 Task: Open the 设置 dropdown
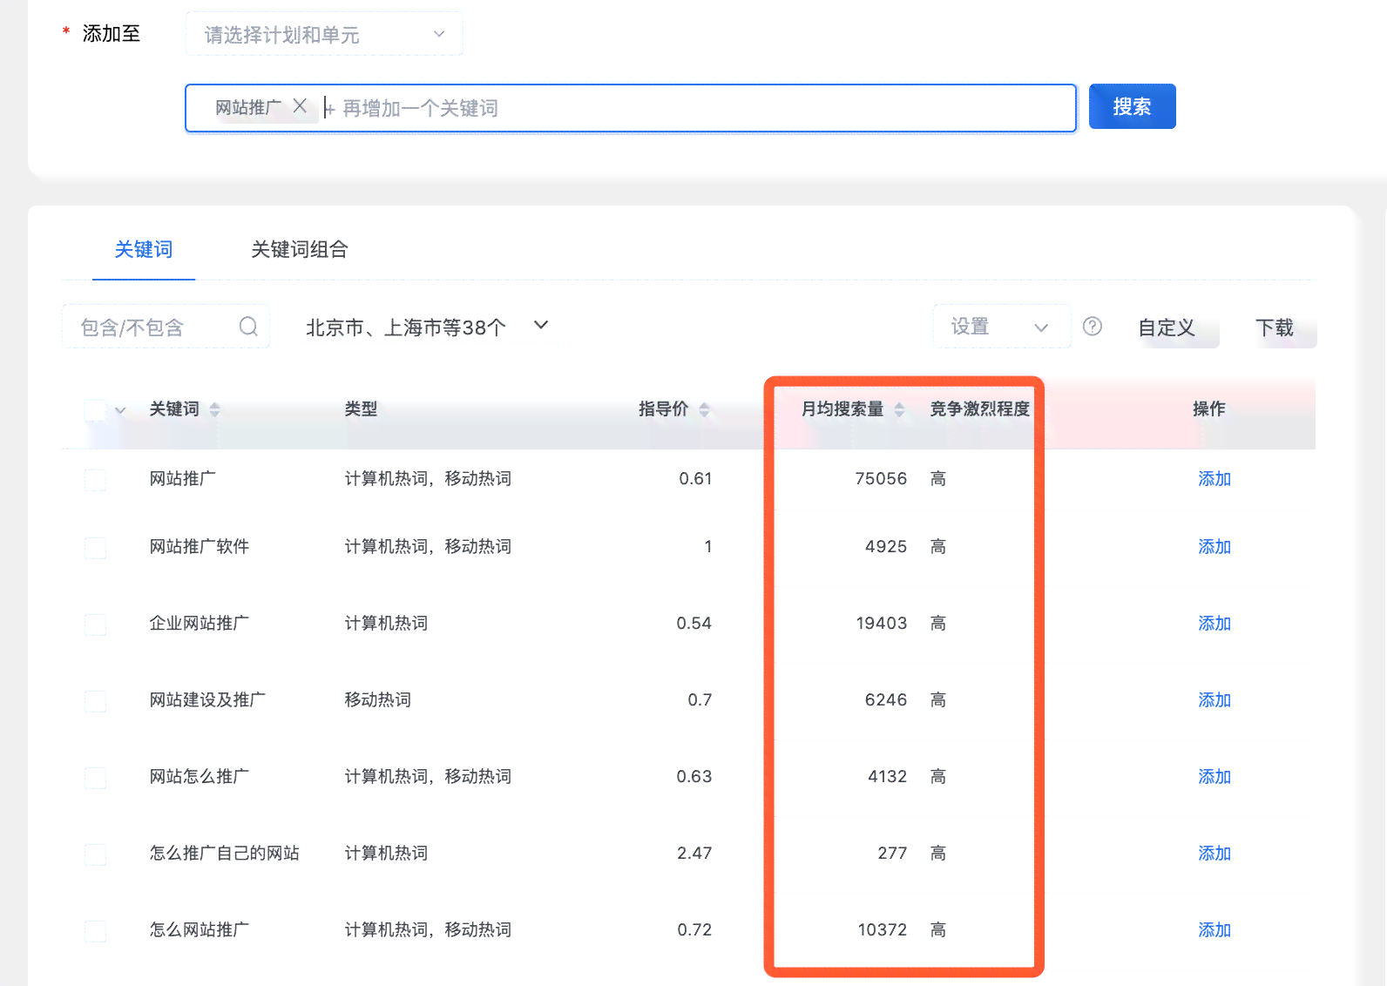[x=1001, y=327]
